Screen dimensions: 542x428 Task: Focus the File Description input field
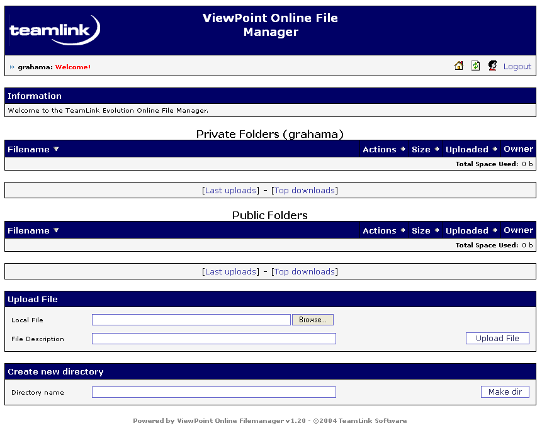click(x=214, y=339)
